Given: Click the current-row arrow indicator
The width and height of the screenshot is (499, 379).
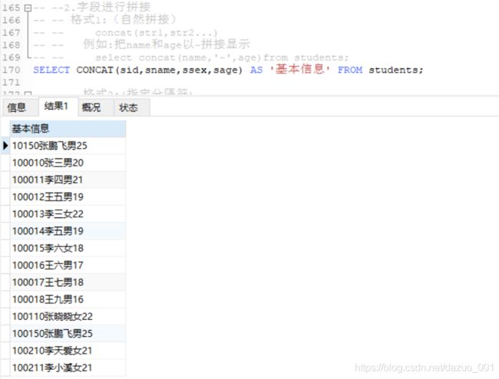Looking at the screenshot, I should click(x=5, y=146).
